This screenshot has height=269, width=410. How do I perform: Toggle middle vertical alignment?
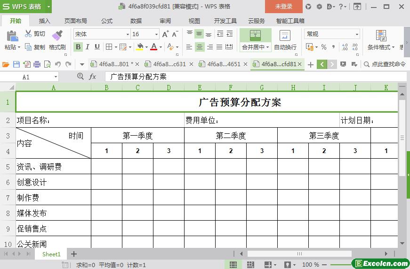point(199,34)
